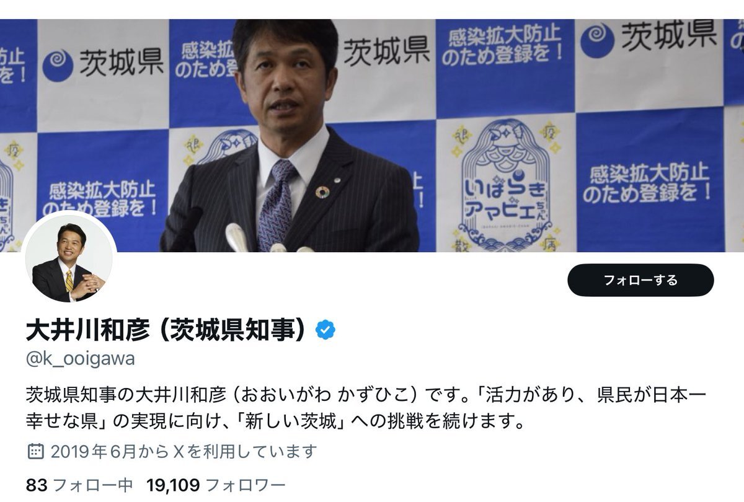Open the header banner photo of the governor speaking
Viewport: 744px width, 502px height.
coord(372,135)
